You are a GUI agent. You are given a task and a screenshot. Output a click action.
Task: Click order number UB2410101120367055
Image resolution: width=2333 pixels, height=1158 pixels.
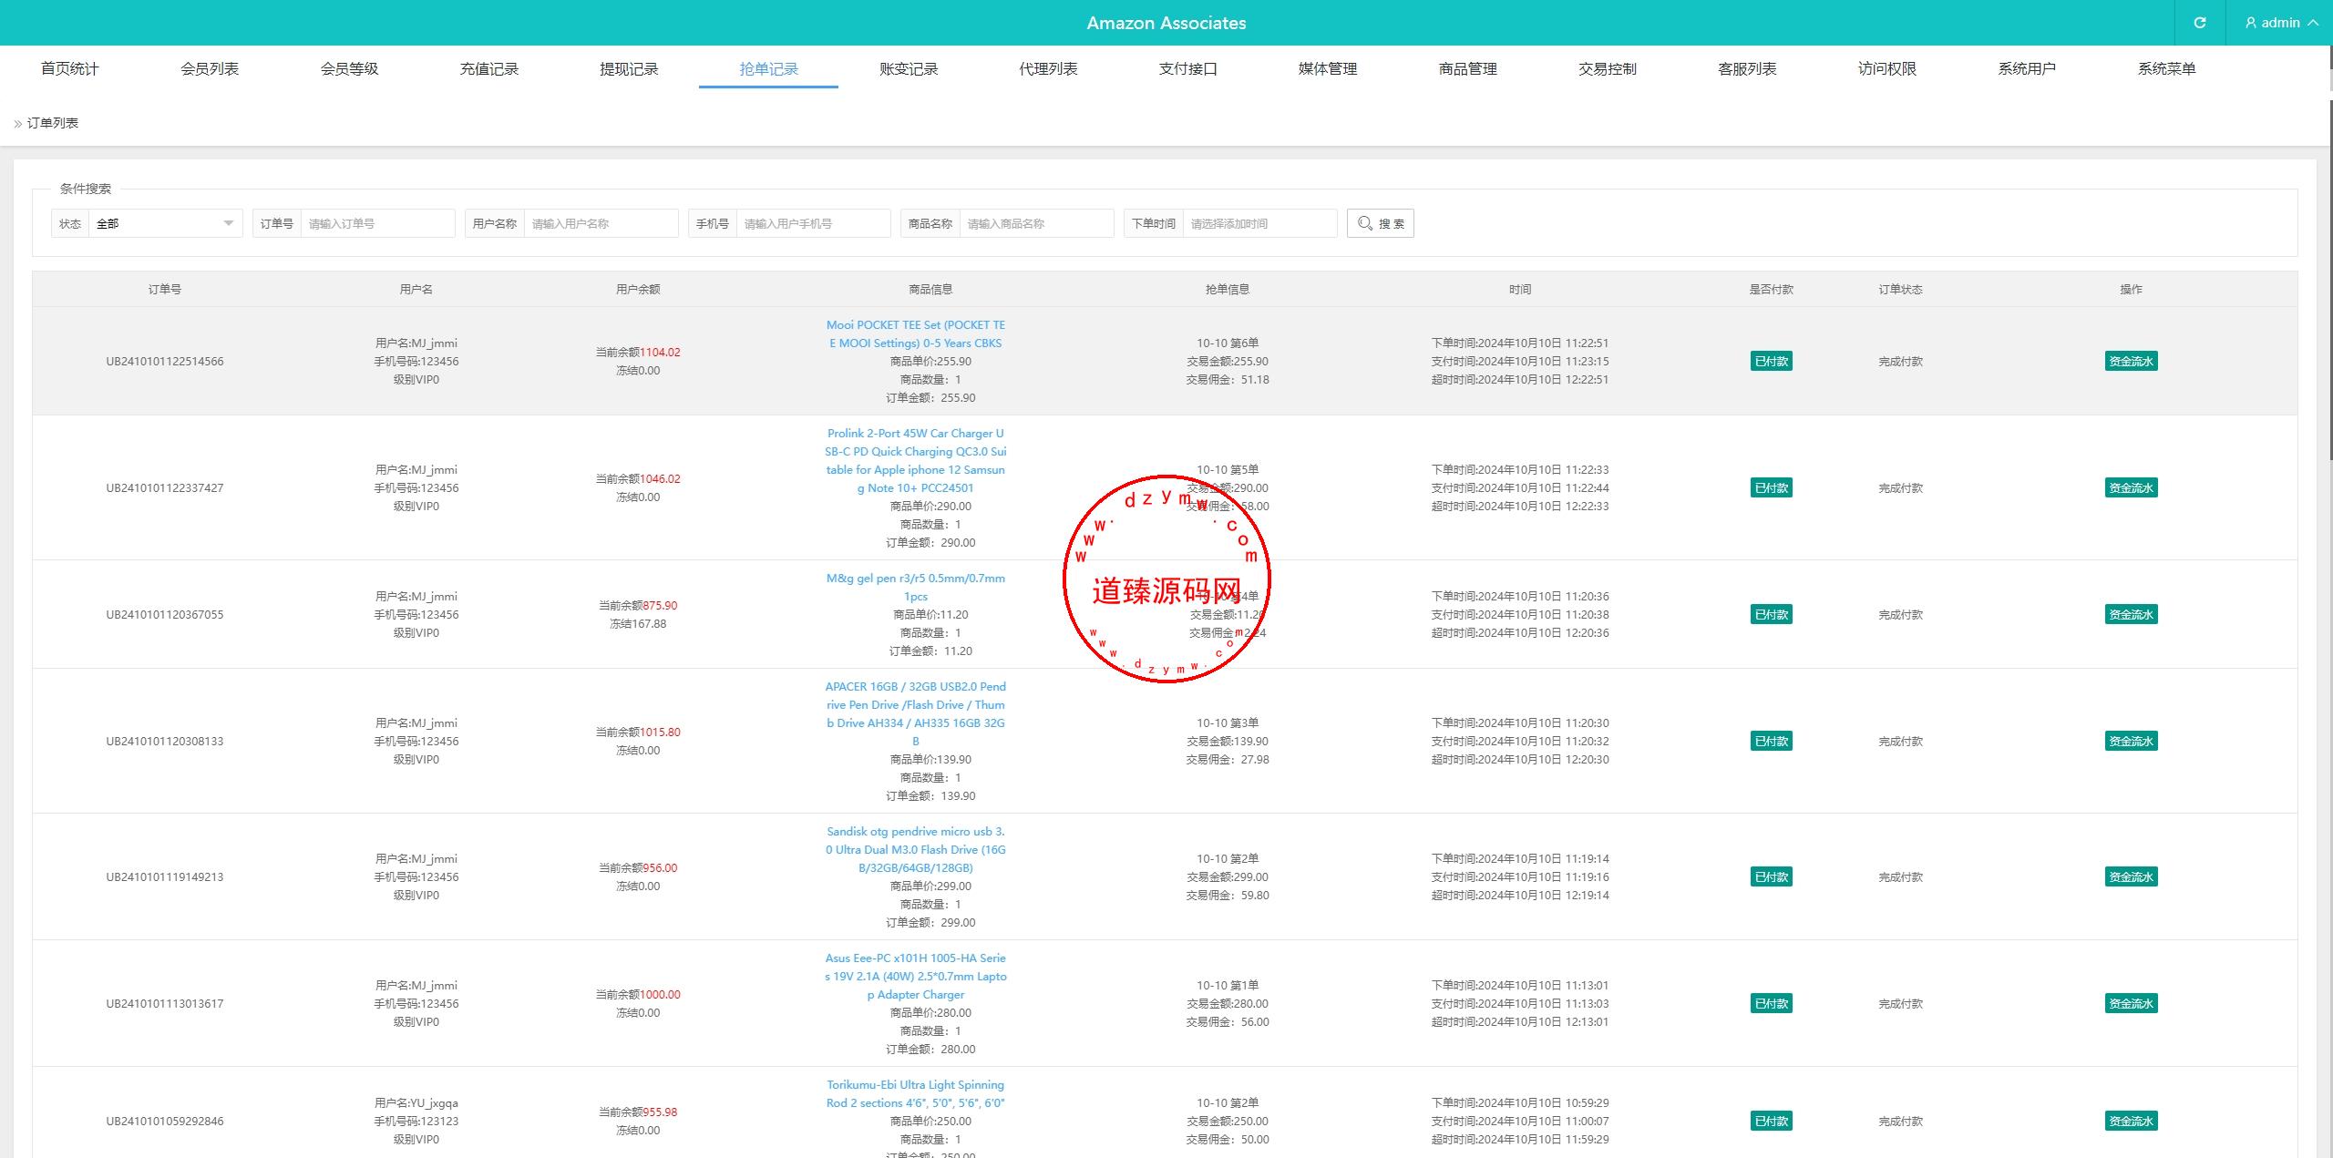coord(165,615)
